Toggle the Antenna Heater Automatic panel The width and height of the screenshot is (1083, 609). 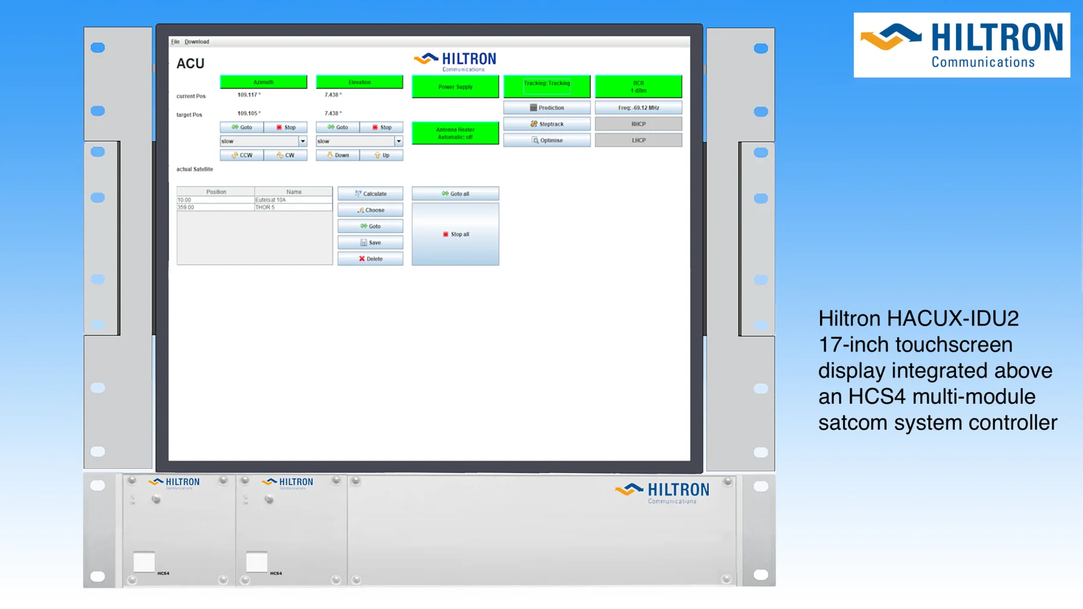455,133
